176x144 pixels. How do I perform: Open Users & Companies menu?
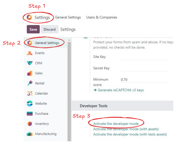click(x=102, y=17)
